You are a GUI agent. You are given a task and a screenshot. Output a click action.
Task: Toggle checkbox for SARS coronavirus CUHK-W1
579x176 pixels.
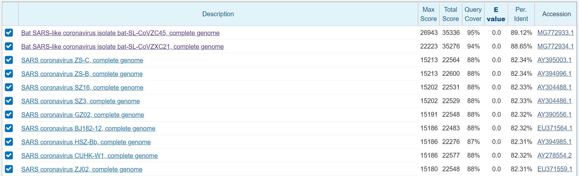tap(9, 155)
